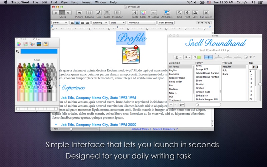Click the Spotlight search icon in menu bar
The width and height of the screenshot is (267, 167).
(254, 2)
